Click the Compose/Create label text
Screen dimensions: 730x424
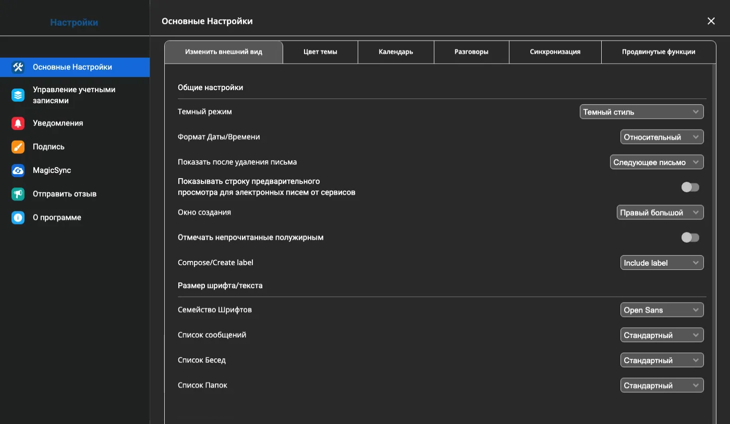click(x=215, y=263)
